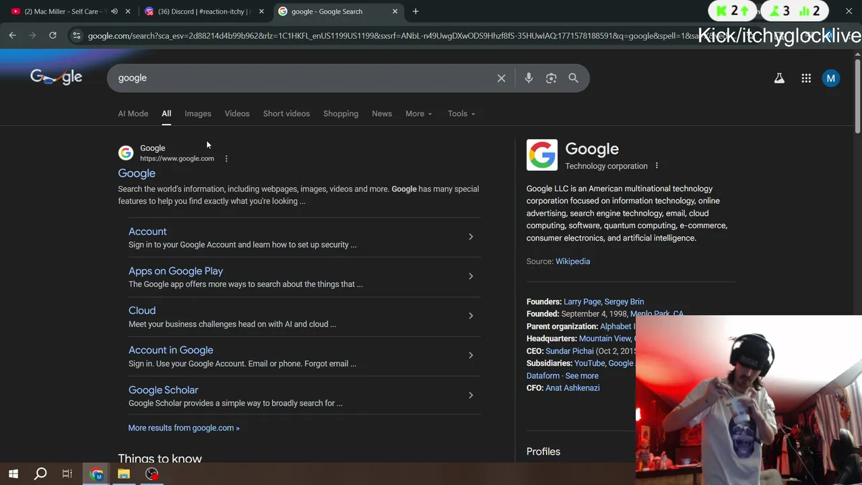Open the Google result title link

[137, 174]
